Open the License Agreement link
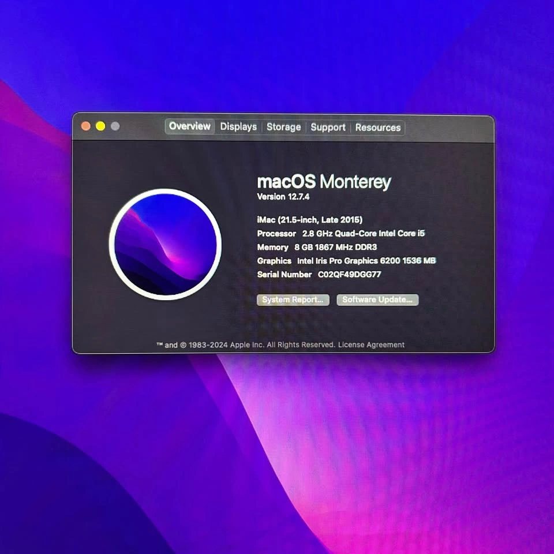 (x=371, y=345)
